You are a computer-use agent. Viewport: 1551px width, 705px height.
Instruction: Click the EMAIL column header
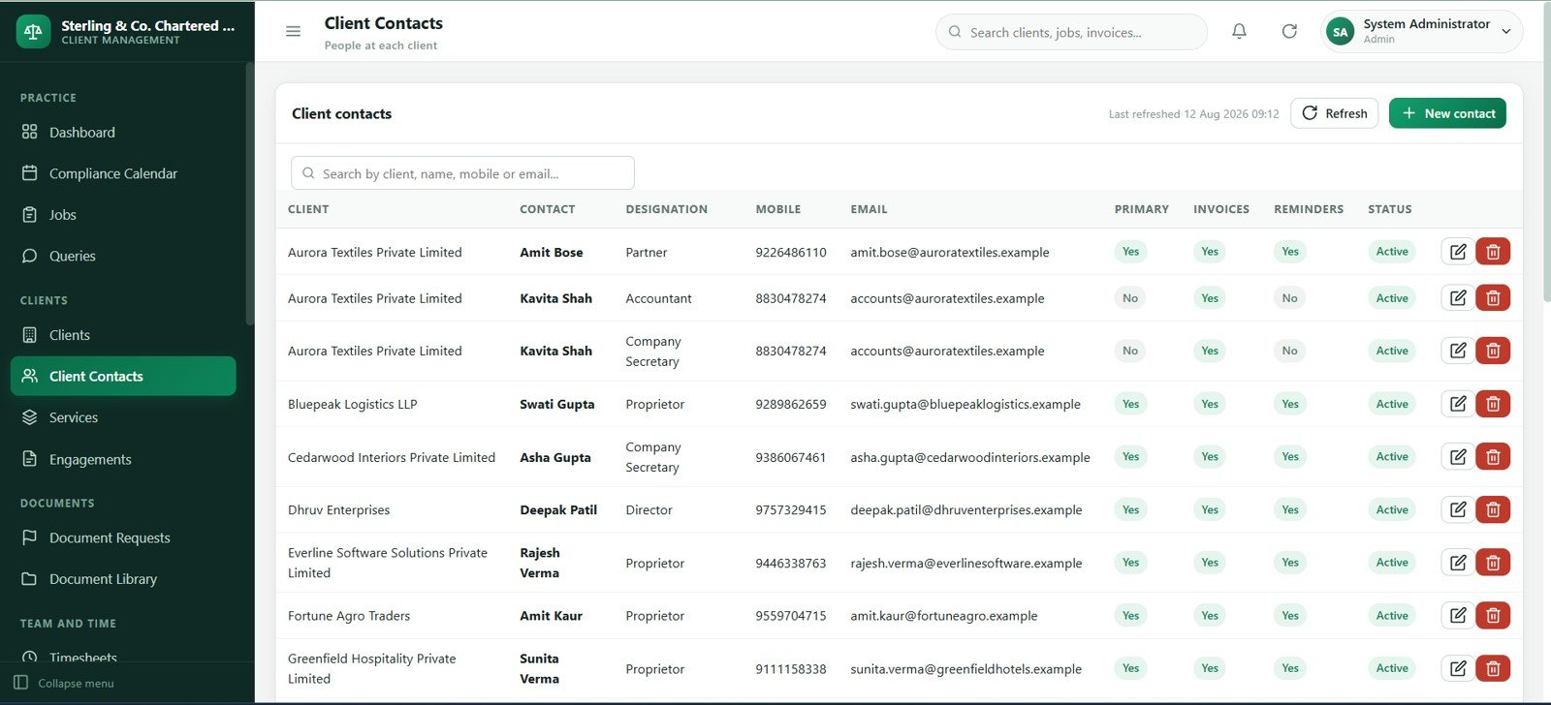[x=869, y=209]
